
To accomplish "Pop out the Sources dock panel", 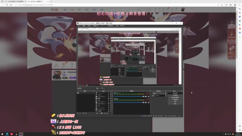I will point(112,91).
